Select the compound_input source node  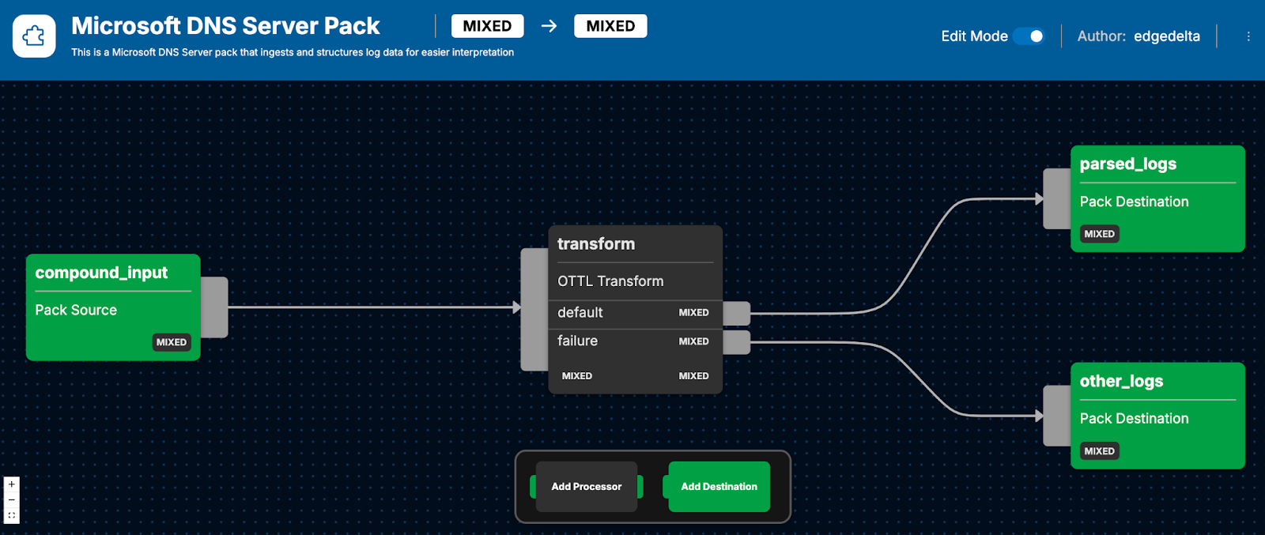pyautogui.click(x=113, y=307)
